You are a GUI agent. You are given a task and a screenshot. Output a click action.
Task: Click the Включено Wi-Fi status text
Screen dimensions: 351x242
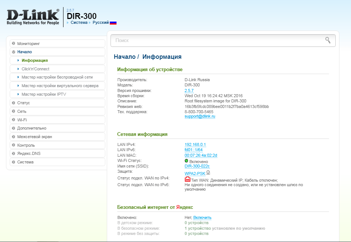[x=199, y=162]
